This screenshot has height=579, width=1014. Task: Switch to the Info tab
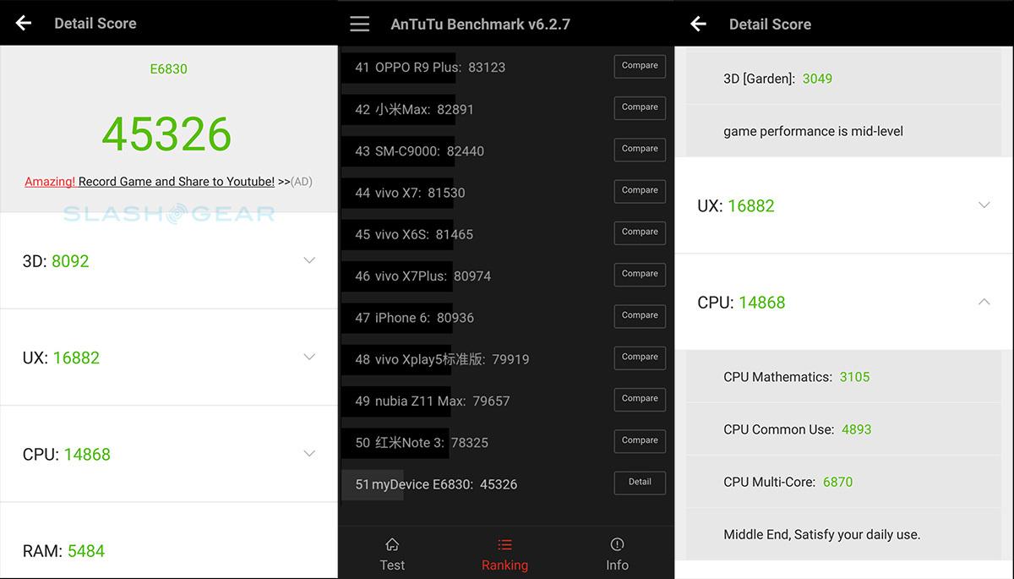[617, 554]
